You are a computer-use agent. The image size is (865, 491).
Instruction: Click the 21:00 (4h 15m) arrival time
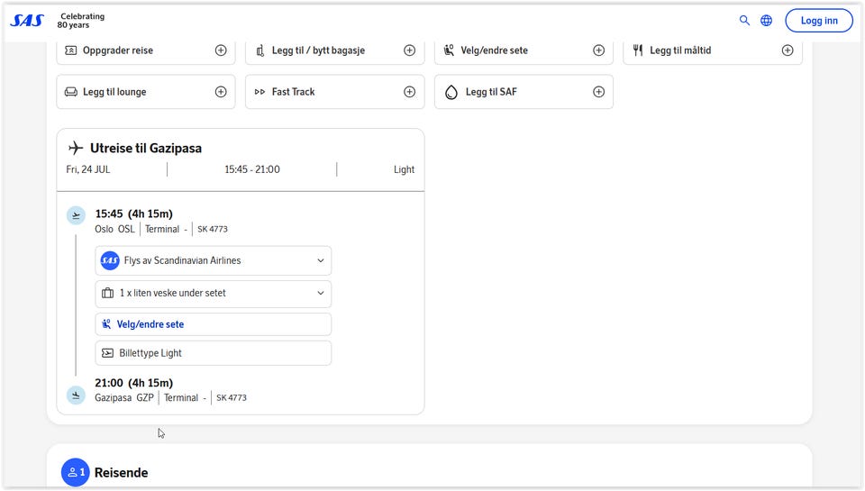(134, 383)
